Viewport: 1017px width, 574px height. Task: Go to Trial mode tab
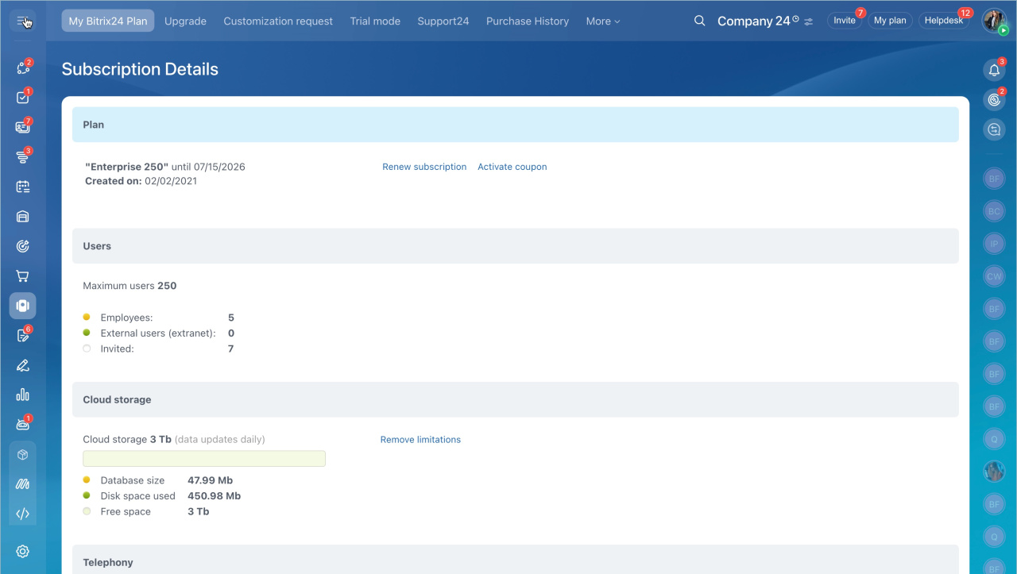click(375, 21)
